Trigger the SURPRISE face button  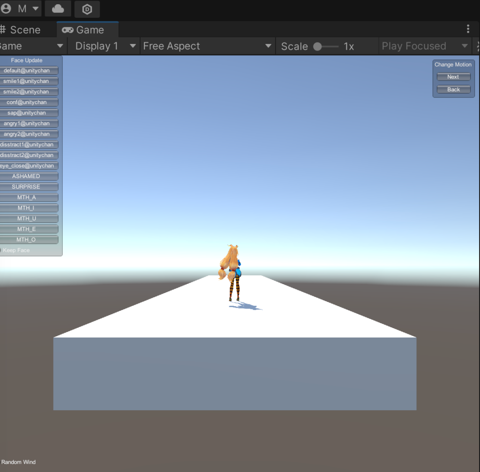[29, 187]
